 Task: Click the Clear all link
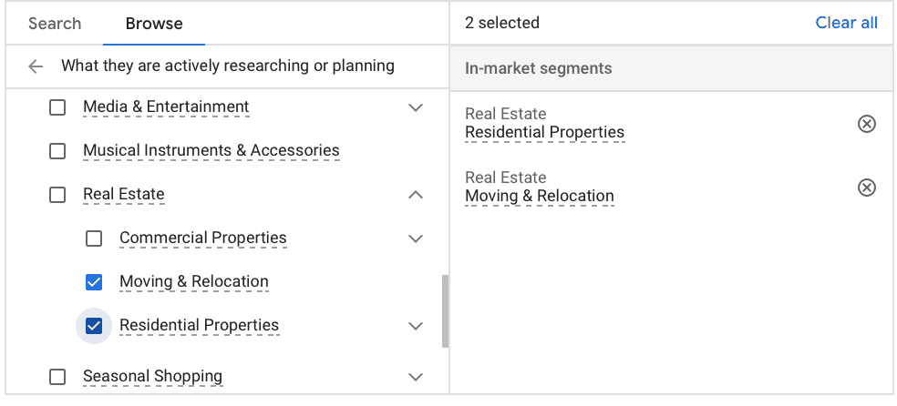coord(846,23)
